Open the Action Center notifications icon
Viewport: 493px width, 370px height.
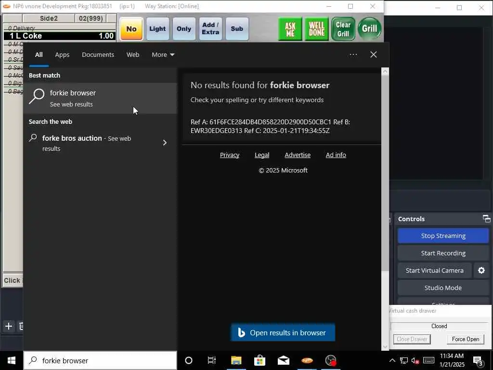(x=478, y=360)
